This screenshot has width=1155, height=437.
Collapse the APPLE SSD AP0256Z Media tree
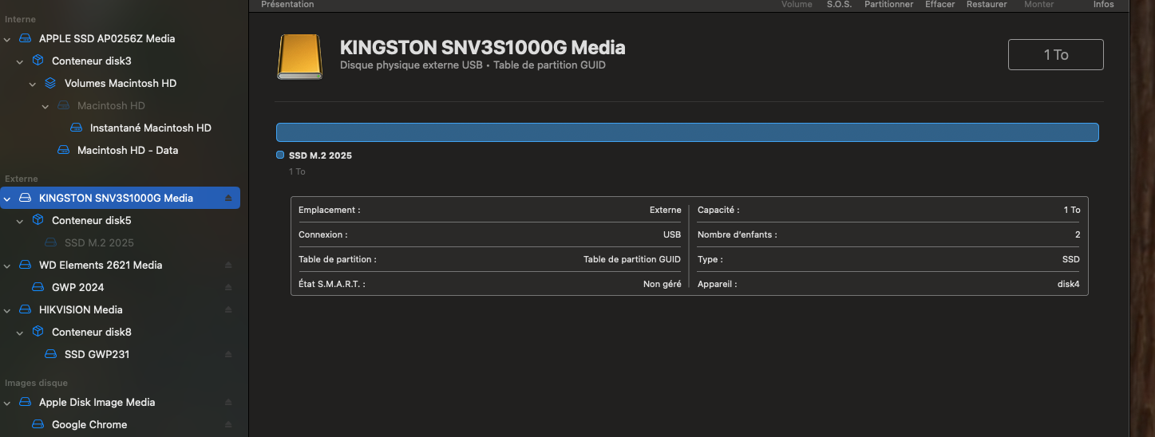[7, 38]
